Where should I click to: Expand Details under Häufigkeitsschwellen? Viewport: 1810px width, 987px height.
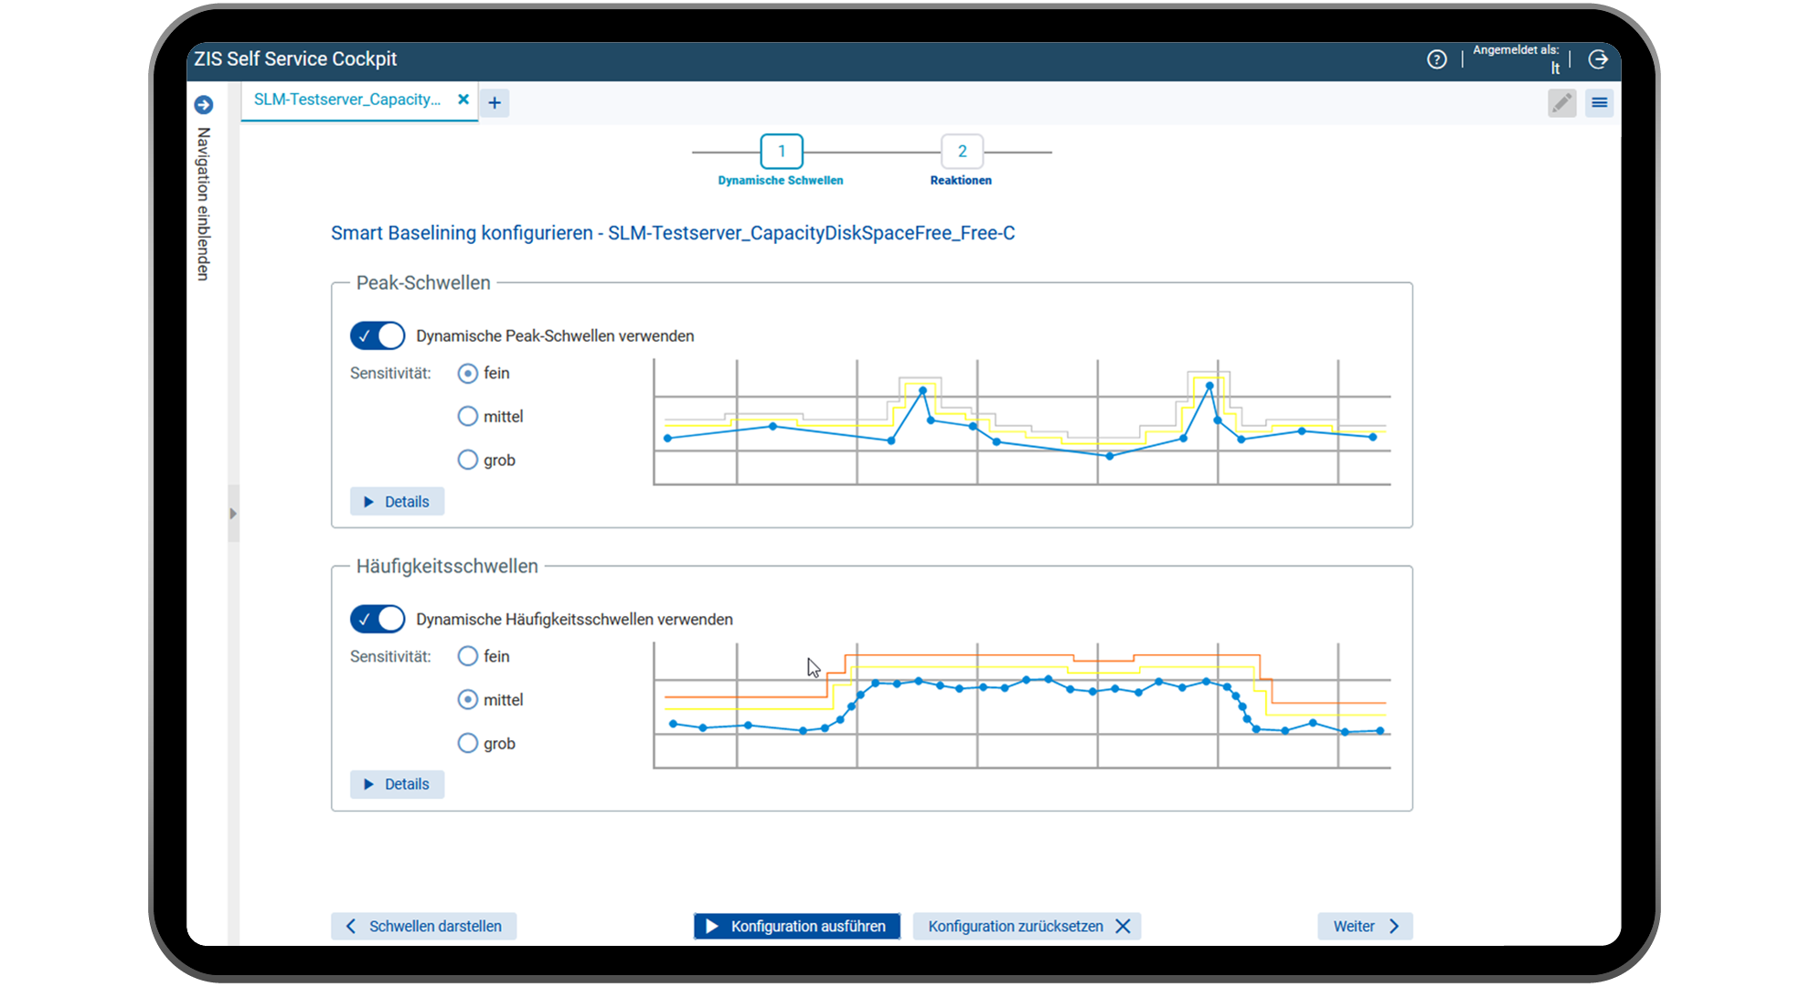click(397, 784)
